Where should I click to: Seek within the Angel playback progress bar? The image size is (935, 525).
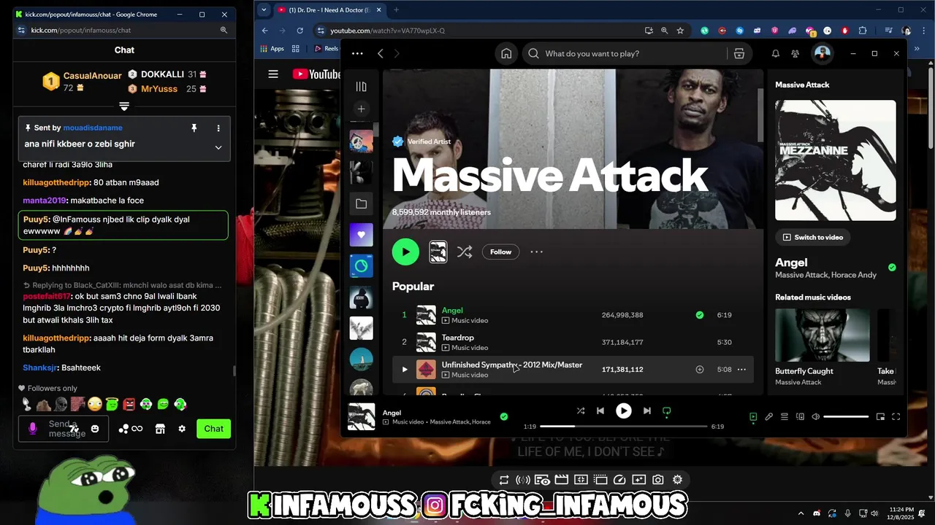623,426
